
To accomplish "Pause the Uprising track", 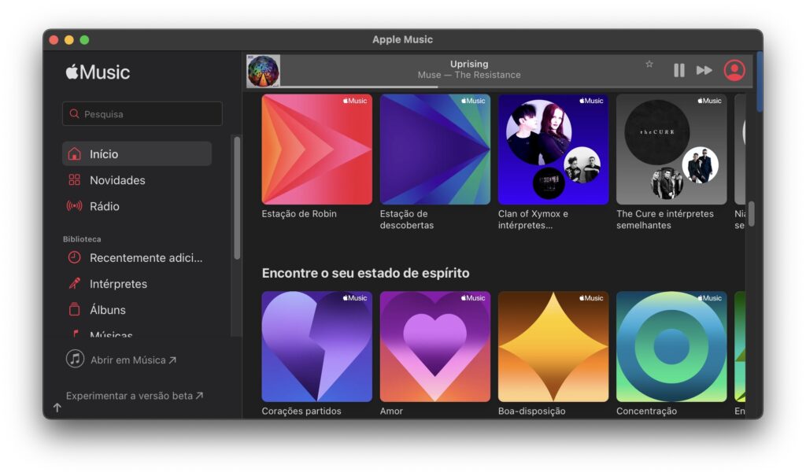I will (679, 71).
